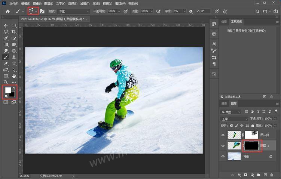Select the black layer mask thumbnail
281x179 pixels.
(251, 145)
